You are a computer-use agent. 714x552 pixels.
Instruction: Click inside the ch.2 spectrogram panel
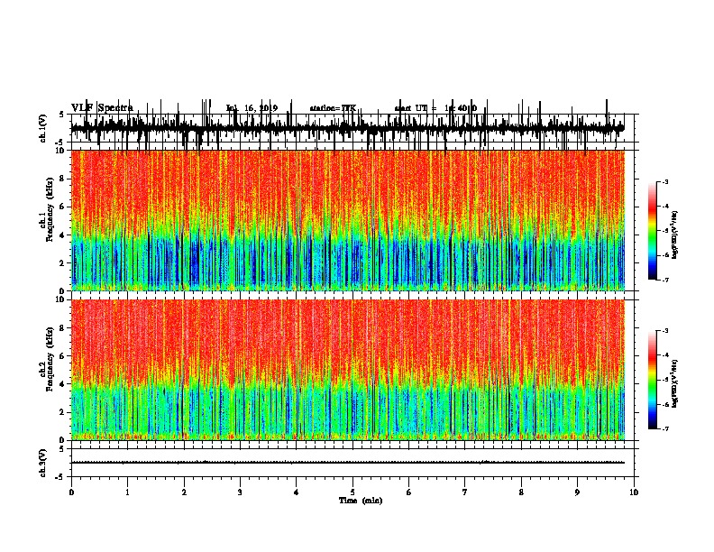point(348,370)
